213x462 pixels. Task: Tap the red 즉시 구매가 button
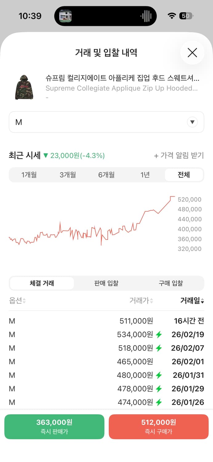click(159, 427)
